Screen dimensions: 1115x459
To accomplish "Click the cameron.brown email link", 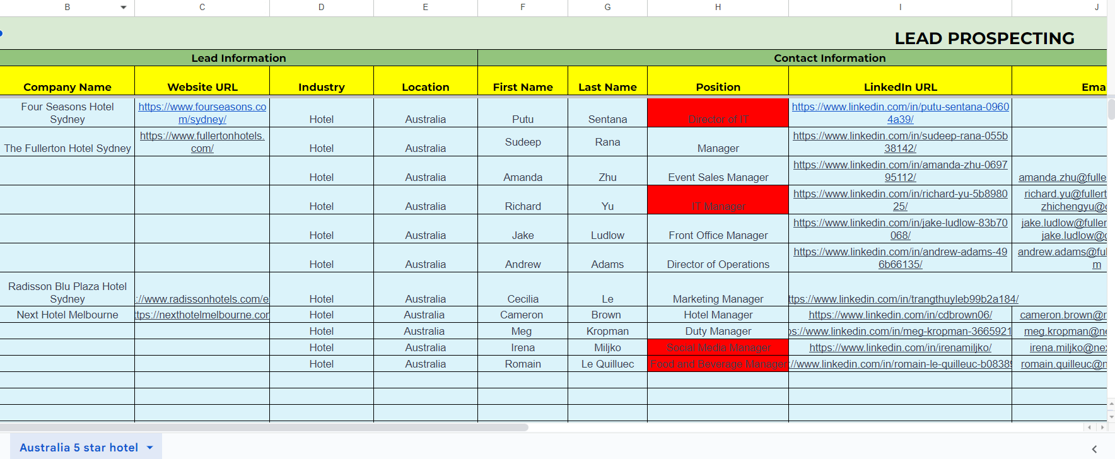I will click(x=1063, y=315).
